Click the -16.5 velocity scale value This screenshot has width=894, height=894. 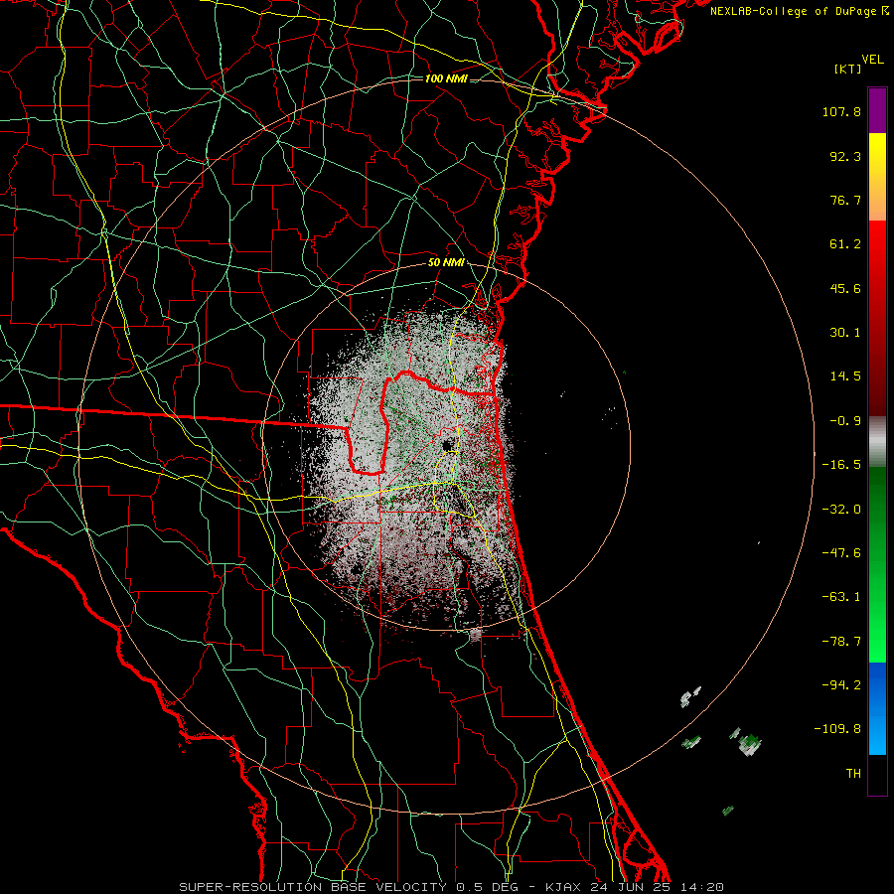click(x=841, y=465)
